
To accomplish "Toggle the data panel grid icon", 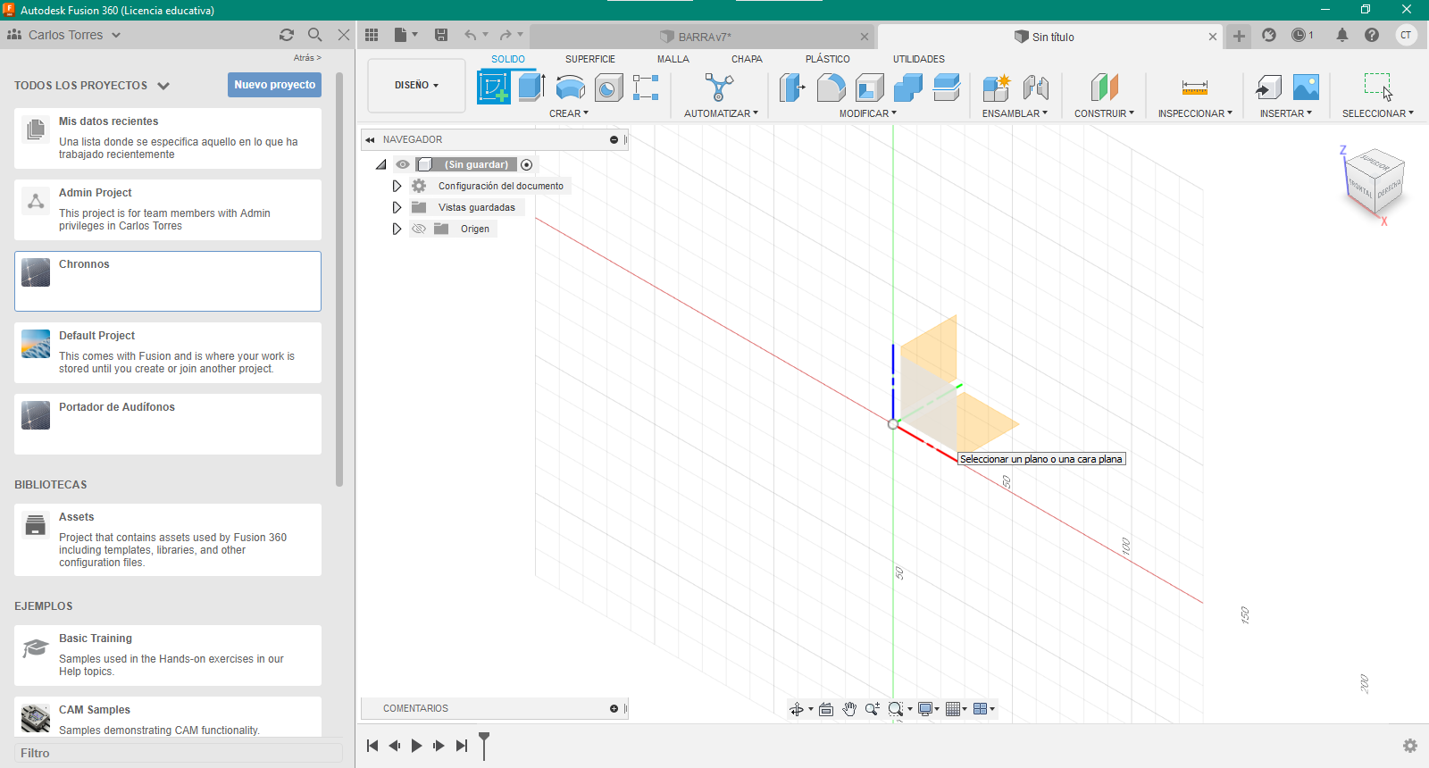I will point(372,35).
